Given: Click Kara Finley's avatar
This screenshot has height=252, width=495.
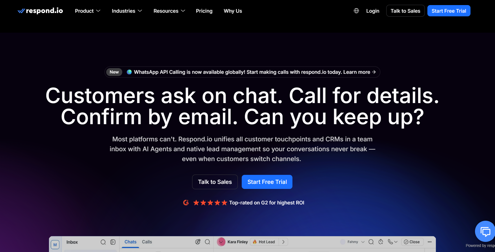Looking at the screenshot, I should tap(221, 242).
